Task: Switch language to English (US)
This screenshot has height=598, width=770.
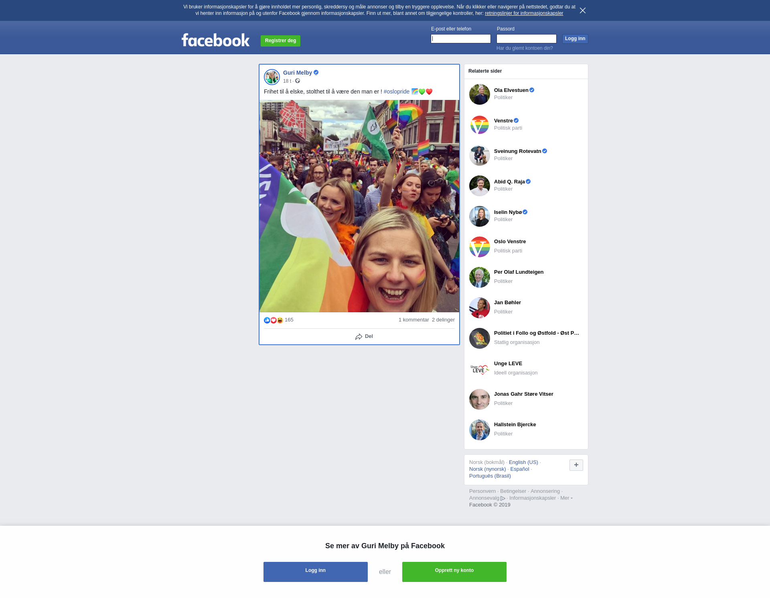Action: [523, 462]
